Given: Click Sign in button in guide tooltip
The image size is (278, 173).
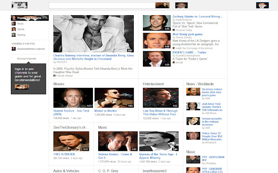Looking at the screenshot, I should [22, 87].
